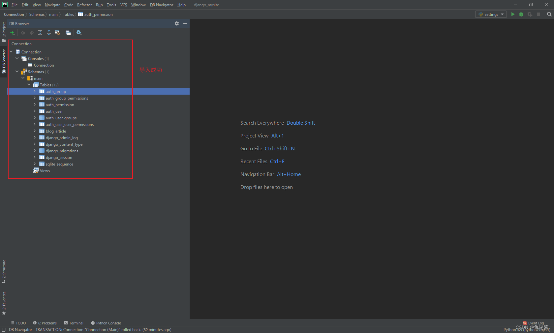The image size is (554, 333).
Task: Open Search Everywhere magnifier icon
Action: tap(549, 14)
